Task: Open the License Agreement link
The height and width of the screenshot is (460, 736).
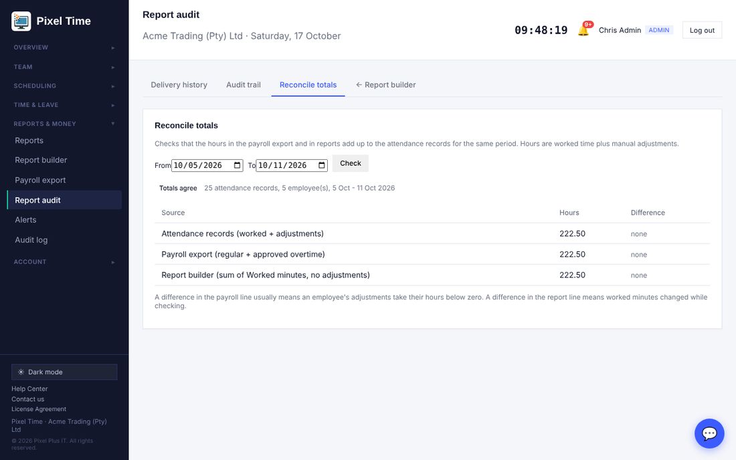Action: pos(39,409)
